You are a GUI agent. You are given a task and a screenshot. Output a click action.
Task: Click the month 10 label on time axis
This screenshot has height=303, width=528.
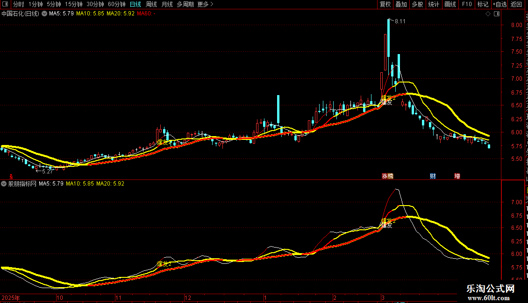coord(60,297)
